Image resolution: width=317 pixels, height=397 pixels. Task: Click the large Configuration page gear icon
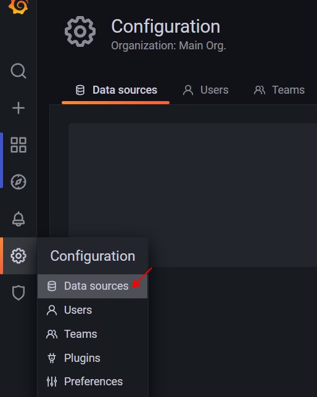tap(80, 31)
